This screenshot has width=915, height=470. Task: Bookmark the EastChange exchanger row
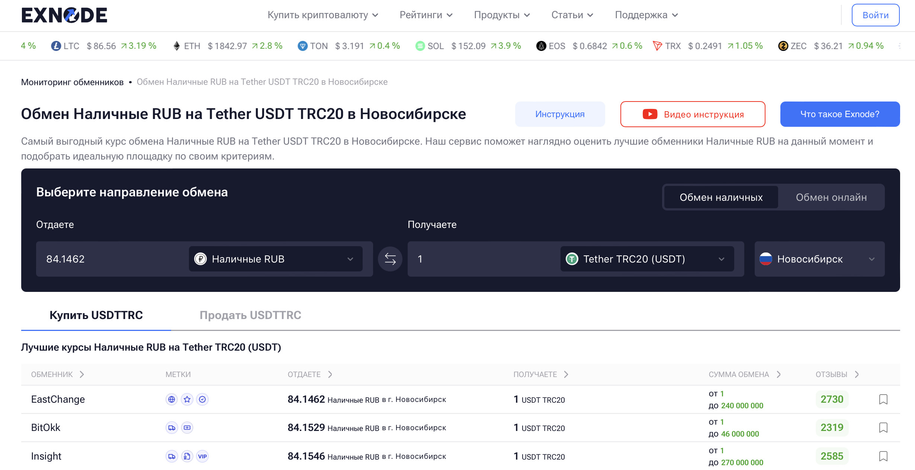[883, 399]
